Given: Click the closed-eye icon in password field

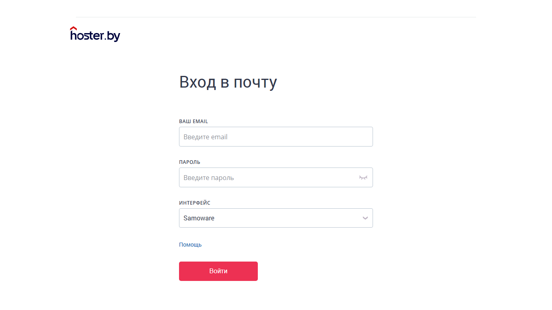Looking at the screenshot, I should click(x=363, y=178).
